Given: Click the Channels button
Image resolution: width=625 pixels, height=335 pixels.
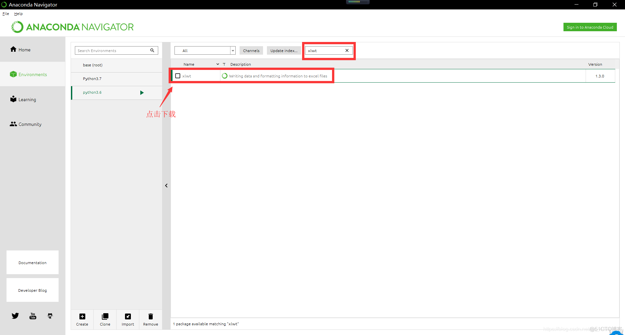Looking at the screenshot, I should click(x=251, y=50).
